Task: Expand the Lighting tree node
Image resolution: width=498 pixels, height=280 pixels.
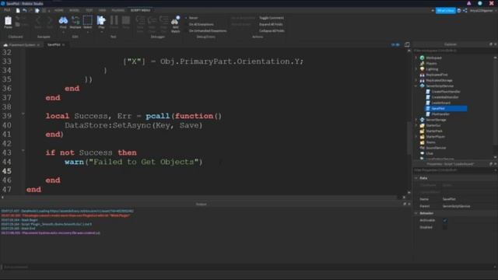Action: pos(416,69)
